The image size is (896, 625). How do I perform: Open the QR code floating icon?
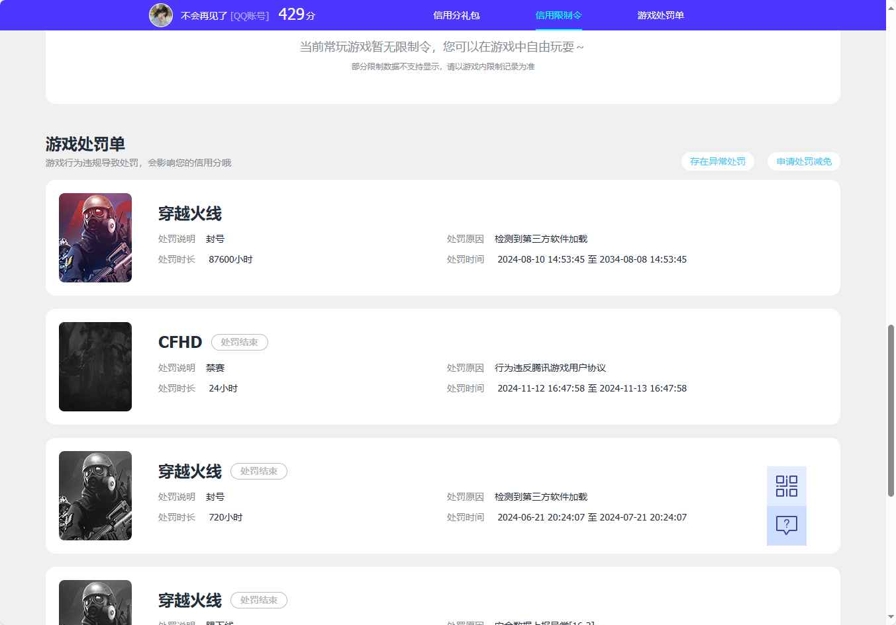pyautogui.click(x=787, y=486)
